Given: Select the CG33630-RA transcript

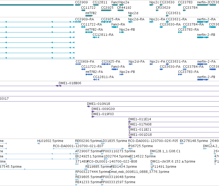Looking at the screenshot, I should pos(161,27).
